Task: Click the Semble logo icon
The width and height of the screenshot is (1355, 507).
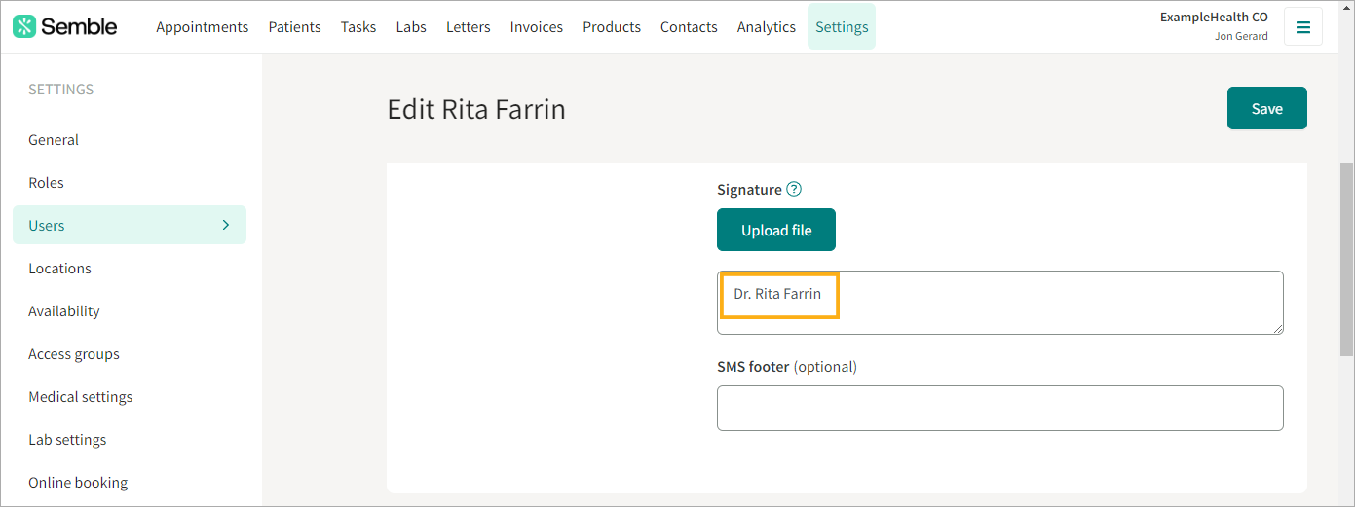Action: click(24, 26)
